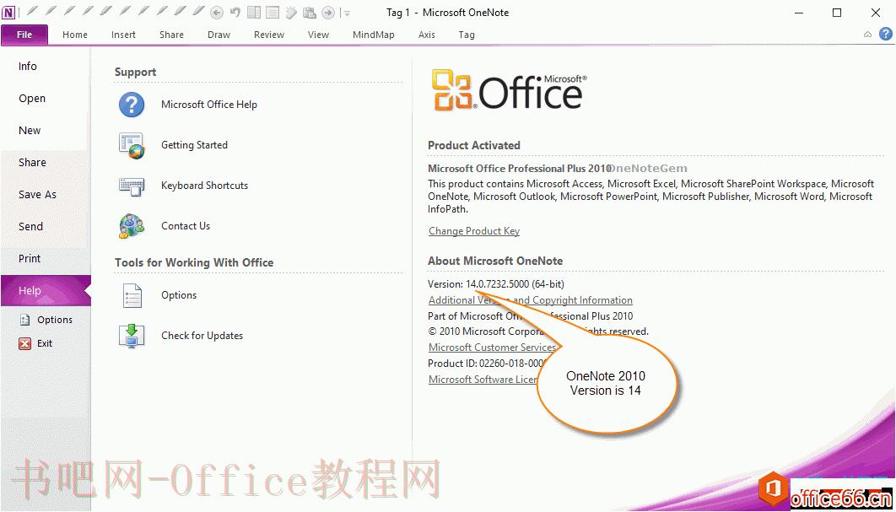Close the OneNote window
Viewport: 896px width, 512px height.
tap(876, 13)
